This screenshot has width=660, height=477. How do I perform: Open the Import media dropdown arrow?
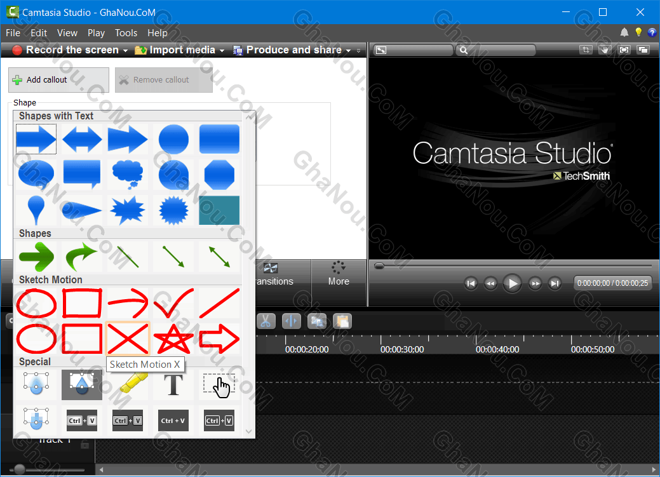click(222, 50)
